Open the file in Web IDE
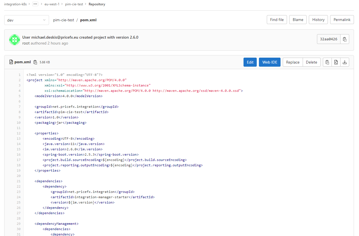Viewport: 359px width, 236px height. (x=270, y=62)
